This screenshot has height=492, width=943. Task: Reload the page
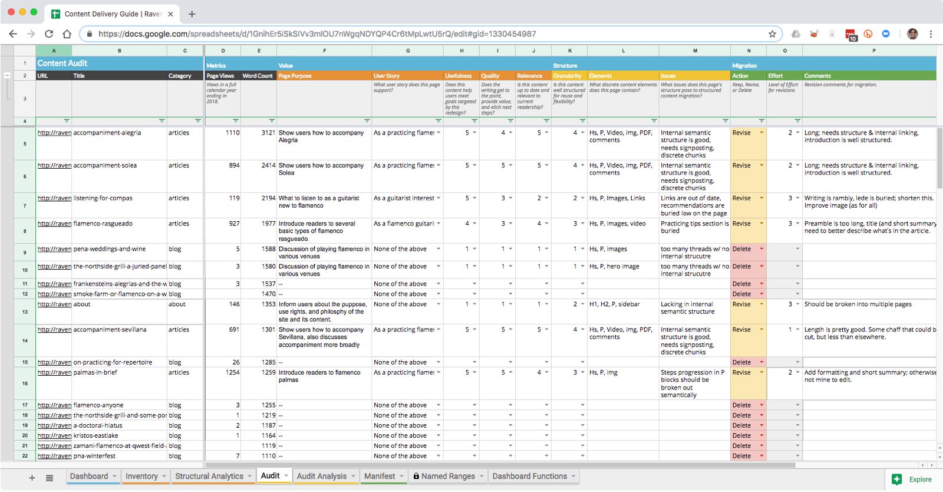[x=49, y=34]
